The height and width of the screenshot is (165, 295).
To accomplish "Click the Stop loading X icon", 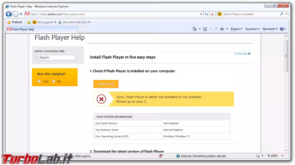I will click(x=212, y=14).
